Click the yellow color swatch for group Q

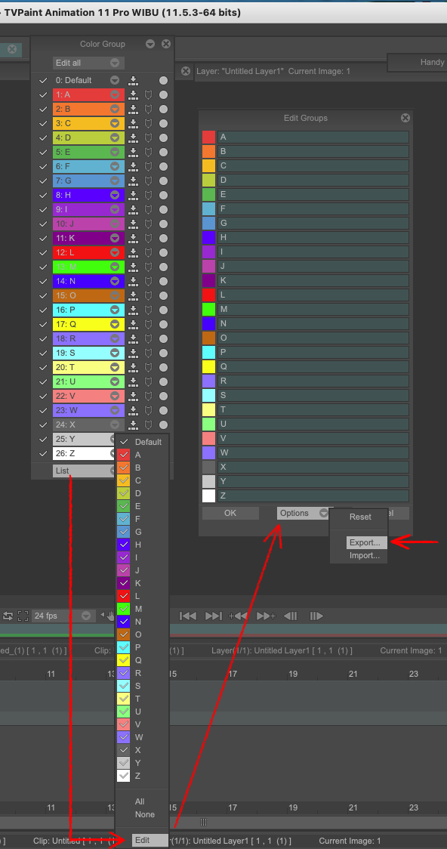pos(209,366)
